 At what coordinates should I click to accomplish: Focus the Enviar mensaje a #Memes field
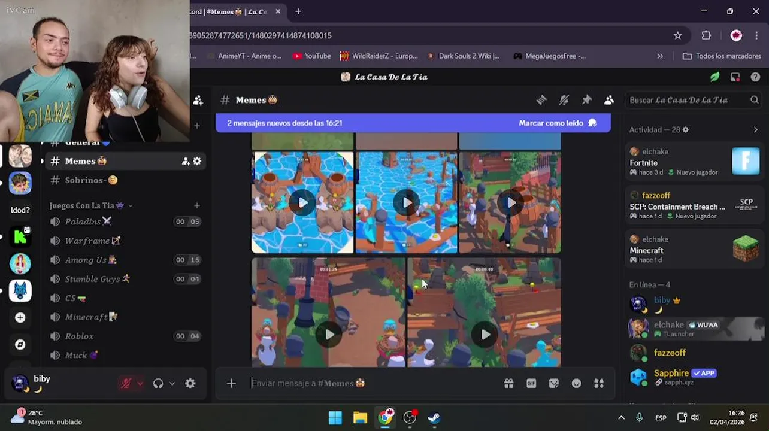[x=371, y=383]
